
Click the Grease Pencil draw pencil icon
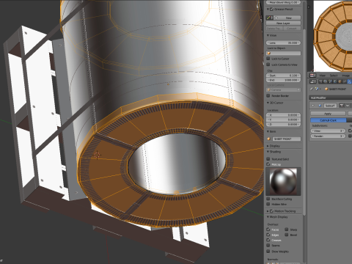point(268,18)
